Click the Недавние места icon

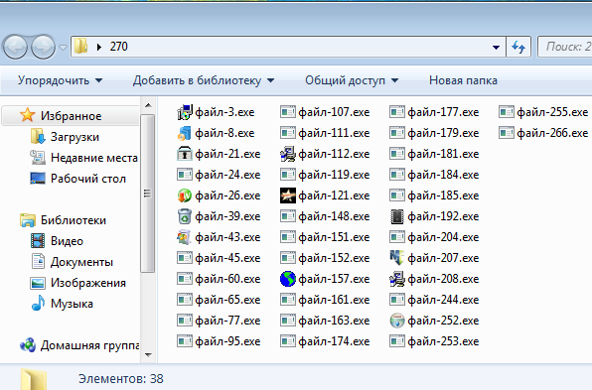click(38, 157)
